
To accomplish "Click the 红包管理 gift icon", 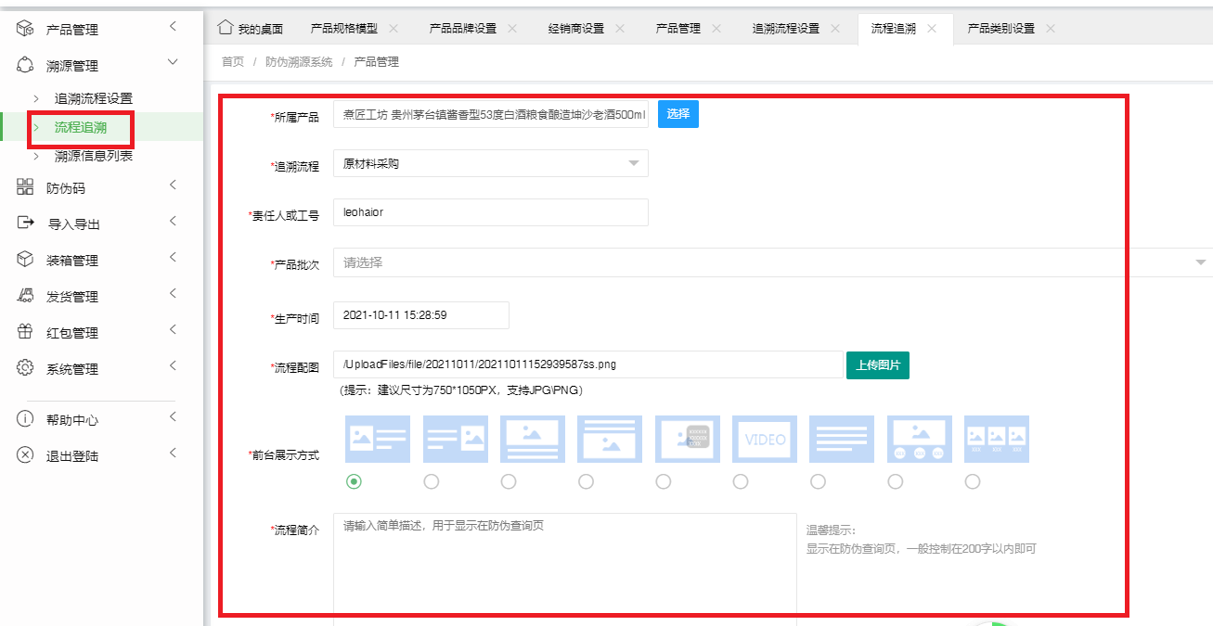I will tap(25, 332).
